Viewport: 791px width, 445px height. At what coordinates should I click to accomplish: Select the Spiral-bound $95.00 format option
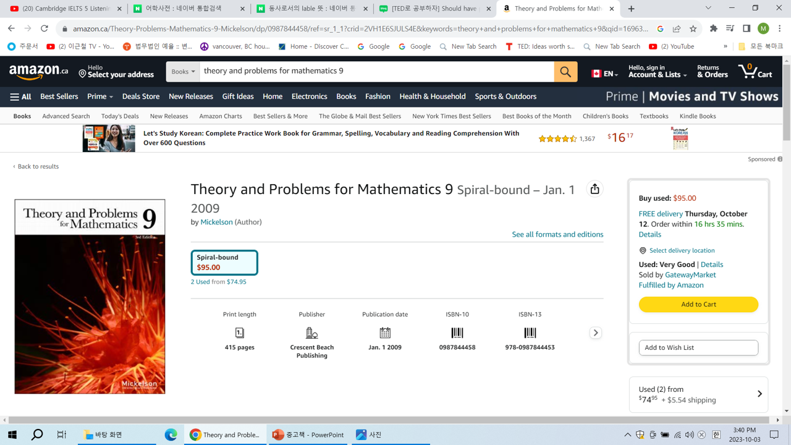(x=224, y=263)
